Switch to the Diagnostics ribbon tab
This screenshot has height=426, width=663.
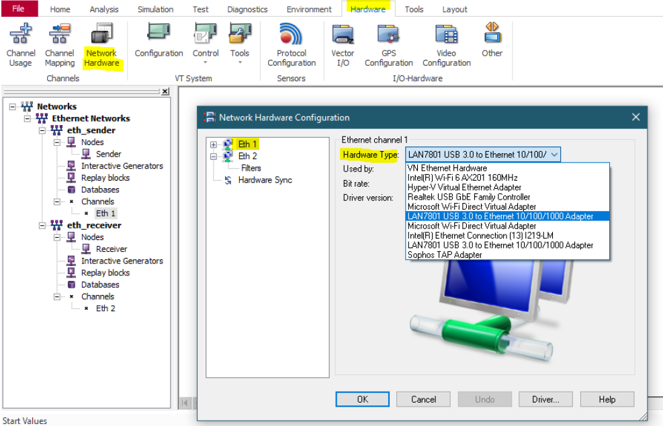[x=247, y=9]
